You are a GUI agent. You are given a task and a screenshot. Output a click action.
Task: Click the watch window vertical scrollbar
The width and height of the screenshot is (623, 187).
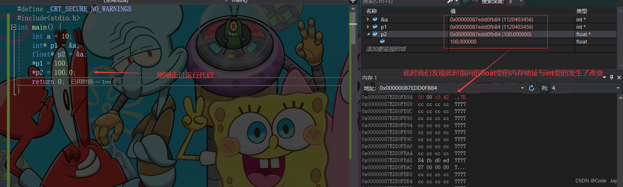pyautogui.click(x=620, y=39)
